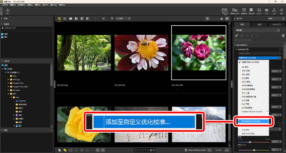
Task: Open the 名称 sort order dropdown
Action: (x=123, y=19)
